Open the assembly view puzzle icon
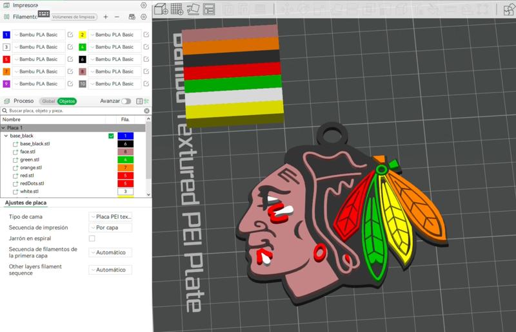 coord(509,9)
